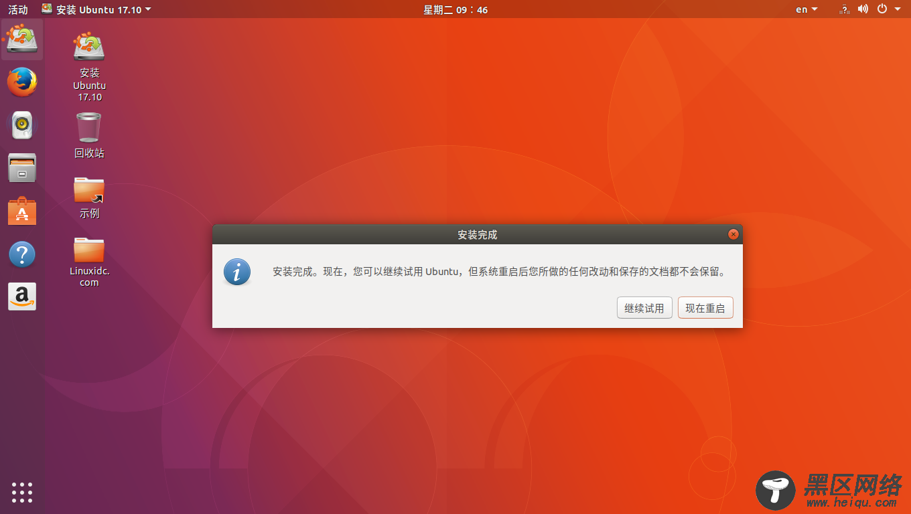Click 现在重启 to restart now
Viewport: 911px width, 514px height.
pos(705,308)
